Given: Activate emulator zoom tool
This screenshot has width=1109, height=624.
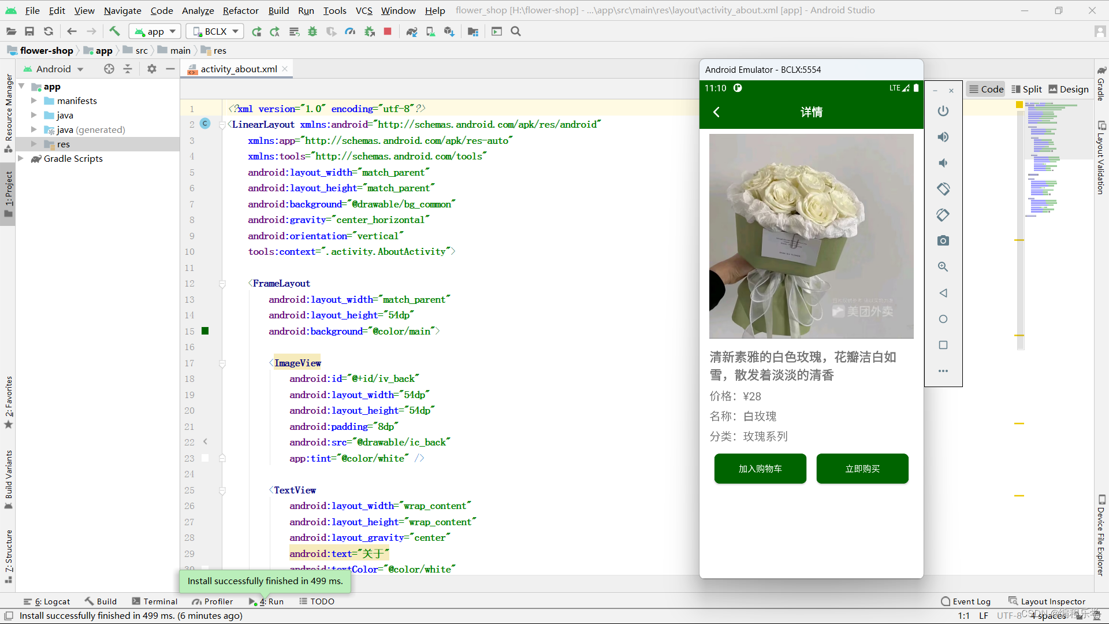Looking at the screenshot, I should 943,267.
